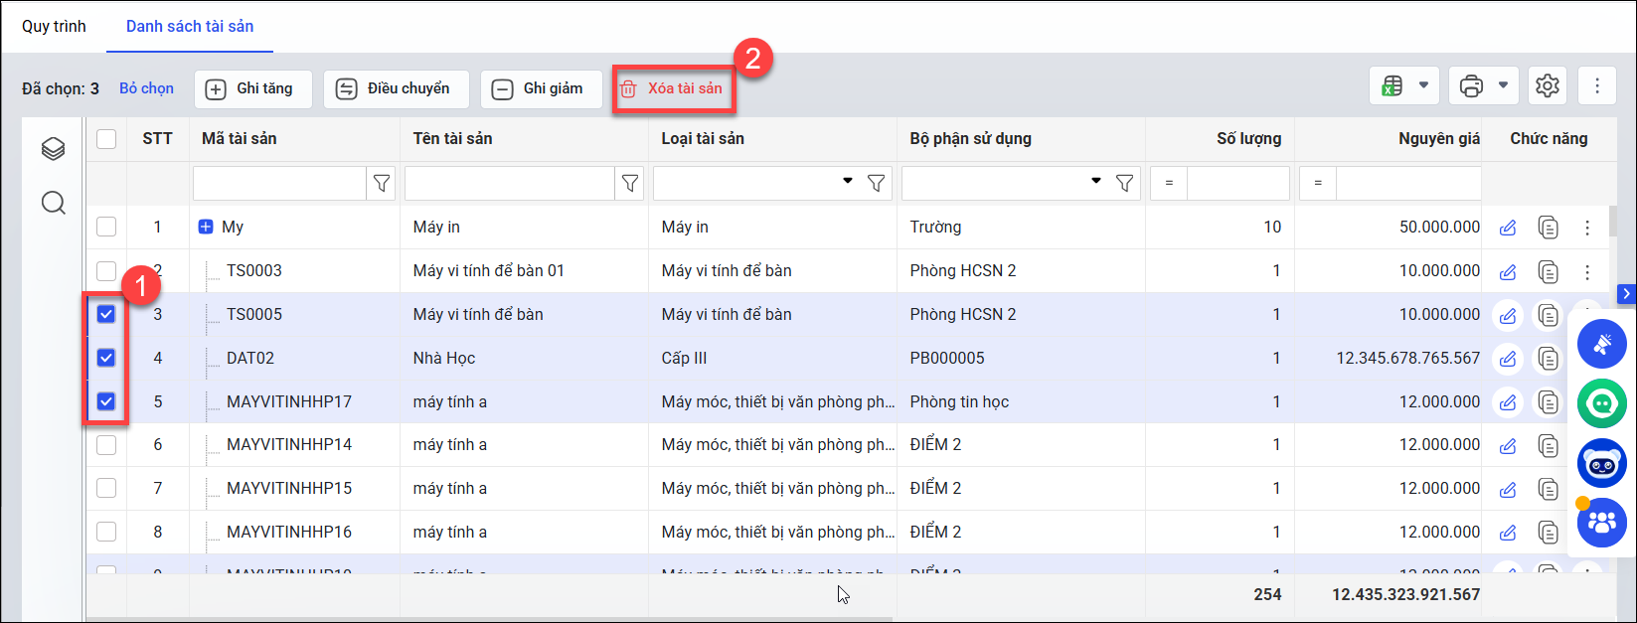Image resolution: width=1637 pixels, height=623 pixels.
Task: Switch to the Quy trình tab
Action: [x=54, y=27]
